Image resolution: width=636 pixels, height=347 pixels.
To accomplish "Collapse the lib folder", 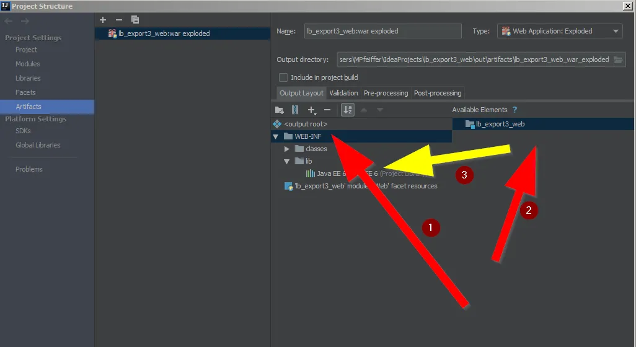I will (x=287, y=161).
